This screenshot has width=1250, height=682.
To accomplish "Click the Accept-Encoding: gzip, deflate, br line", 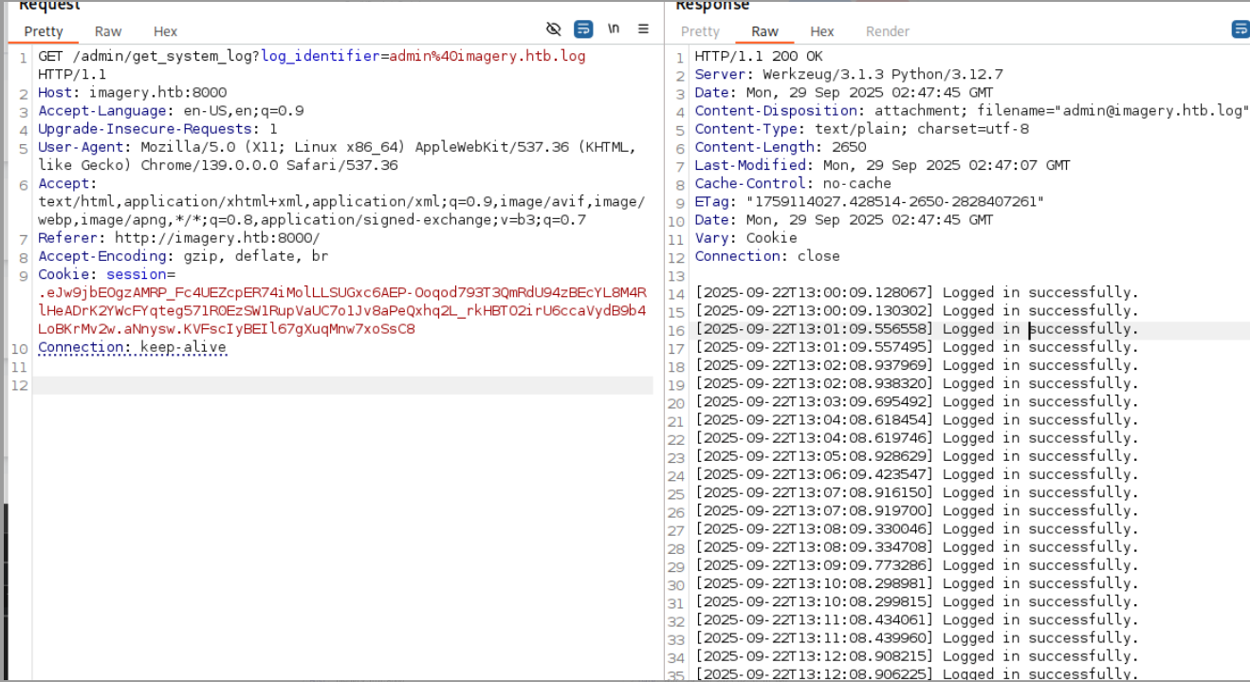I will (183, 256).
